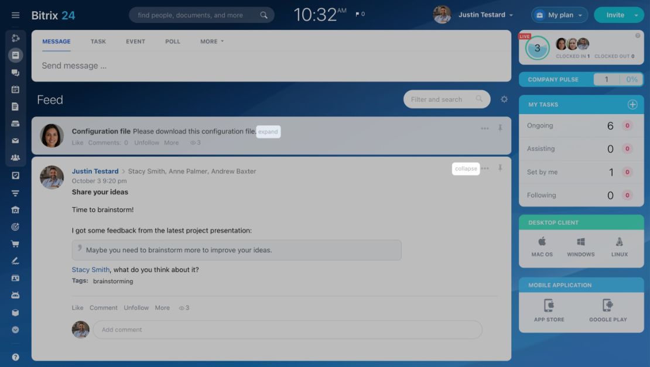The image size is (650, 367).
Task: Pin the Share your ideas post
Action: [500, 168]
